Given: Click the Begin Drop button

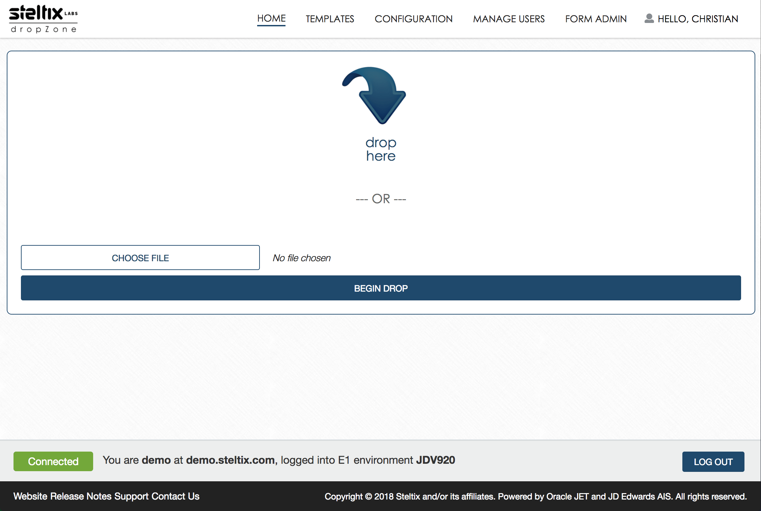Looking at the screenshot, I should [x=381, y=288].
